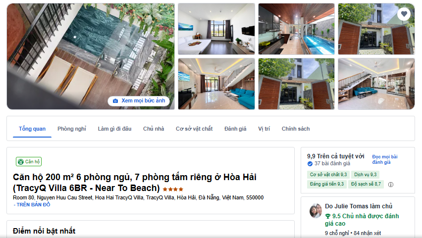The width and height of the screenshot is (422, 238).
Task: Save property with the heart icon
Action: coord(404,14)
